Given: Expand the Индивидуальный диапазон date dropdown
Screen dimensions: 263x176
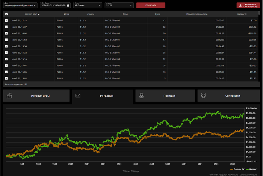Looking at the screenshot, I should point(21,6).
